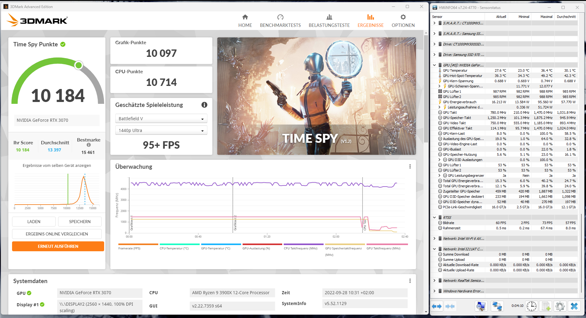Click the circle icon of Bildrate row

point(440,223)
